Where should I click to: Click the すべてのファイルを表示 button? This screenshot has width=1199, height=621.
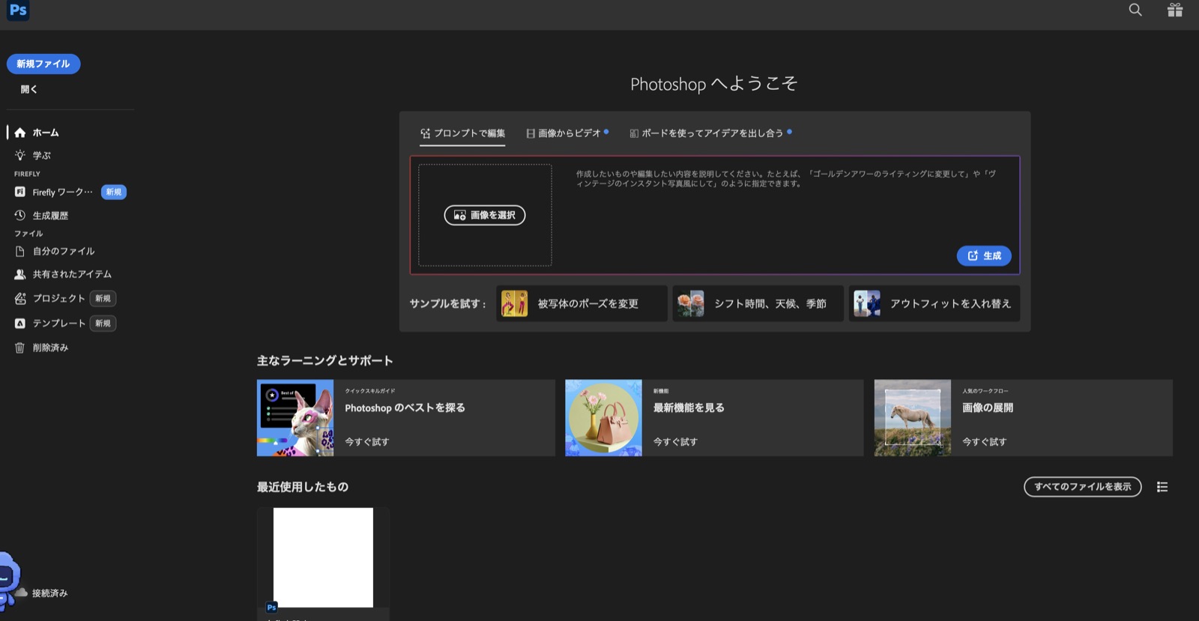(x=1082, y=487)
